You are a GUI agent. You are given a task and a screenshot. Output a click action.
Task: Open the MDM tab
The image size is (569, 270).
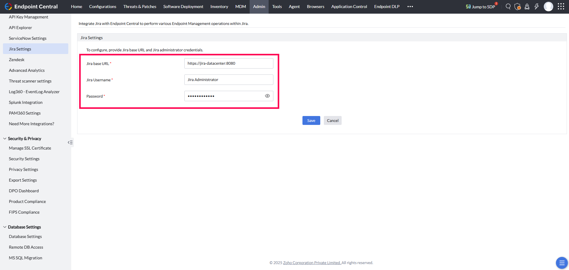pyautogui.click(x=241, y=7)
